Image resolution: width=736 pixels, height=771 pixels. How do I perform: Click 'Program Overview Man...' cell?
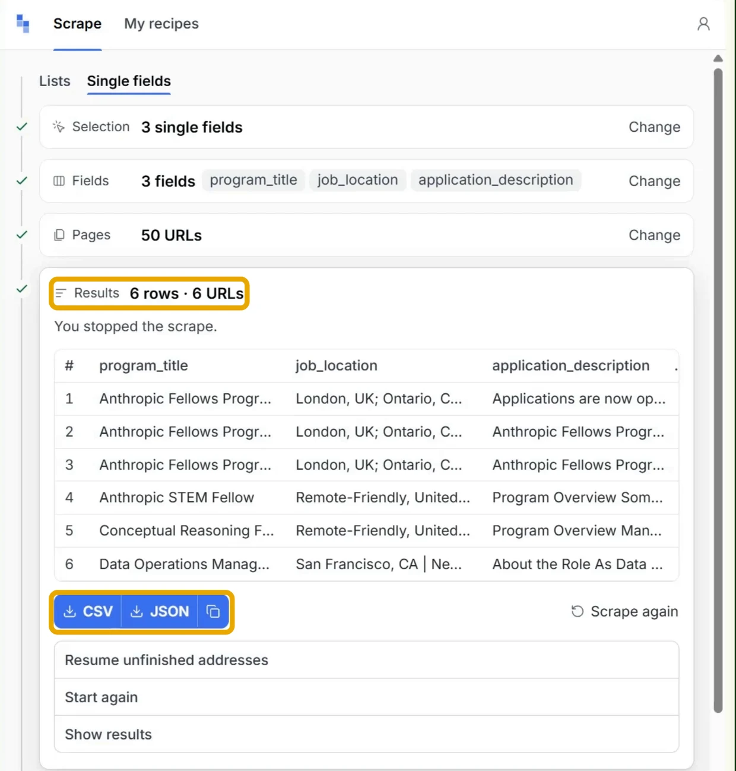point(577,530)
